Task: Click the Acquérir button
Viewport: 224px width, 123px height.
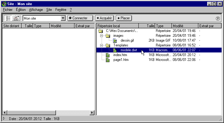Action: [104, 18]
